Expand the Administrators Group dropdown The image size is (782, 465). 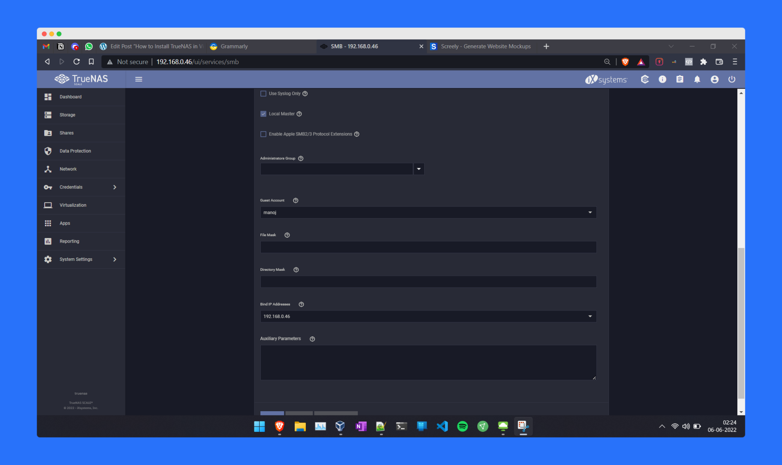tap(419, 169)
